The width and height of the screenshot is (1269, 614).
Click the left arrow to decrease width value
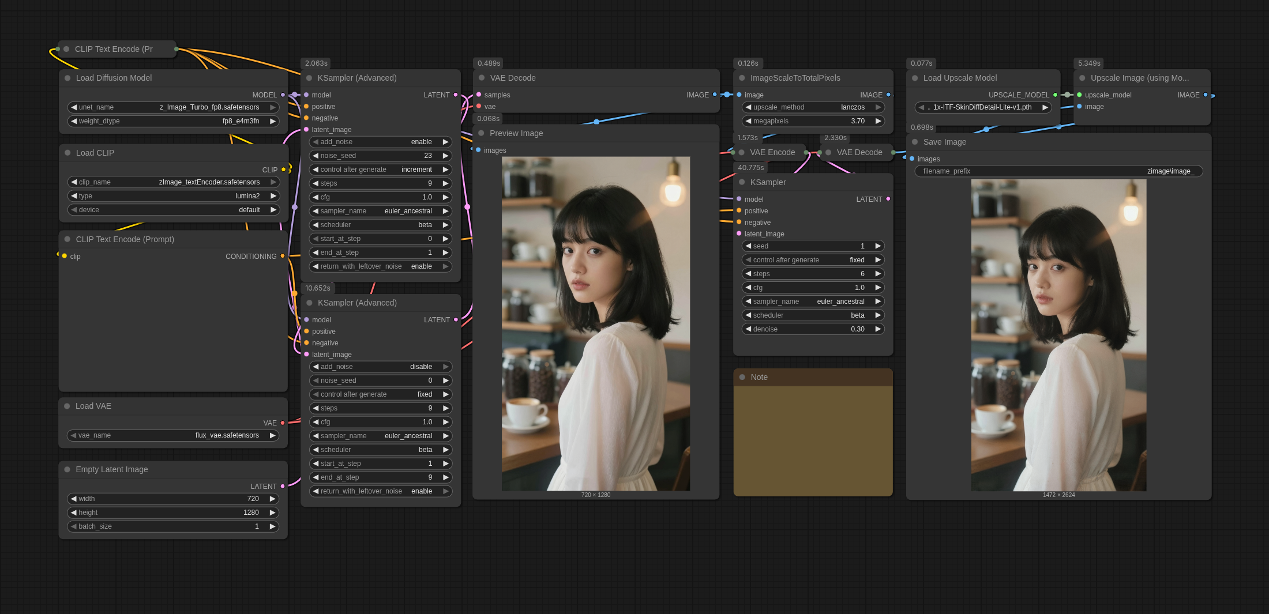(x=74, y=499)
